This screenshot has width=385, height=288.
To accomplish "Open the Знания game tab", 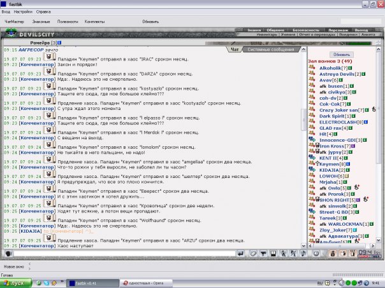I will click(x=254, y=30).
